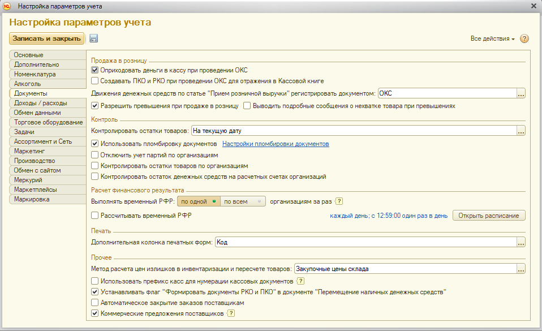
Task: Switch to the 'Задачи' tab
Action: pos(48,132)
